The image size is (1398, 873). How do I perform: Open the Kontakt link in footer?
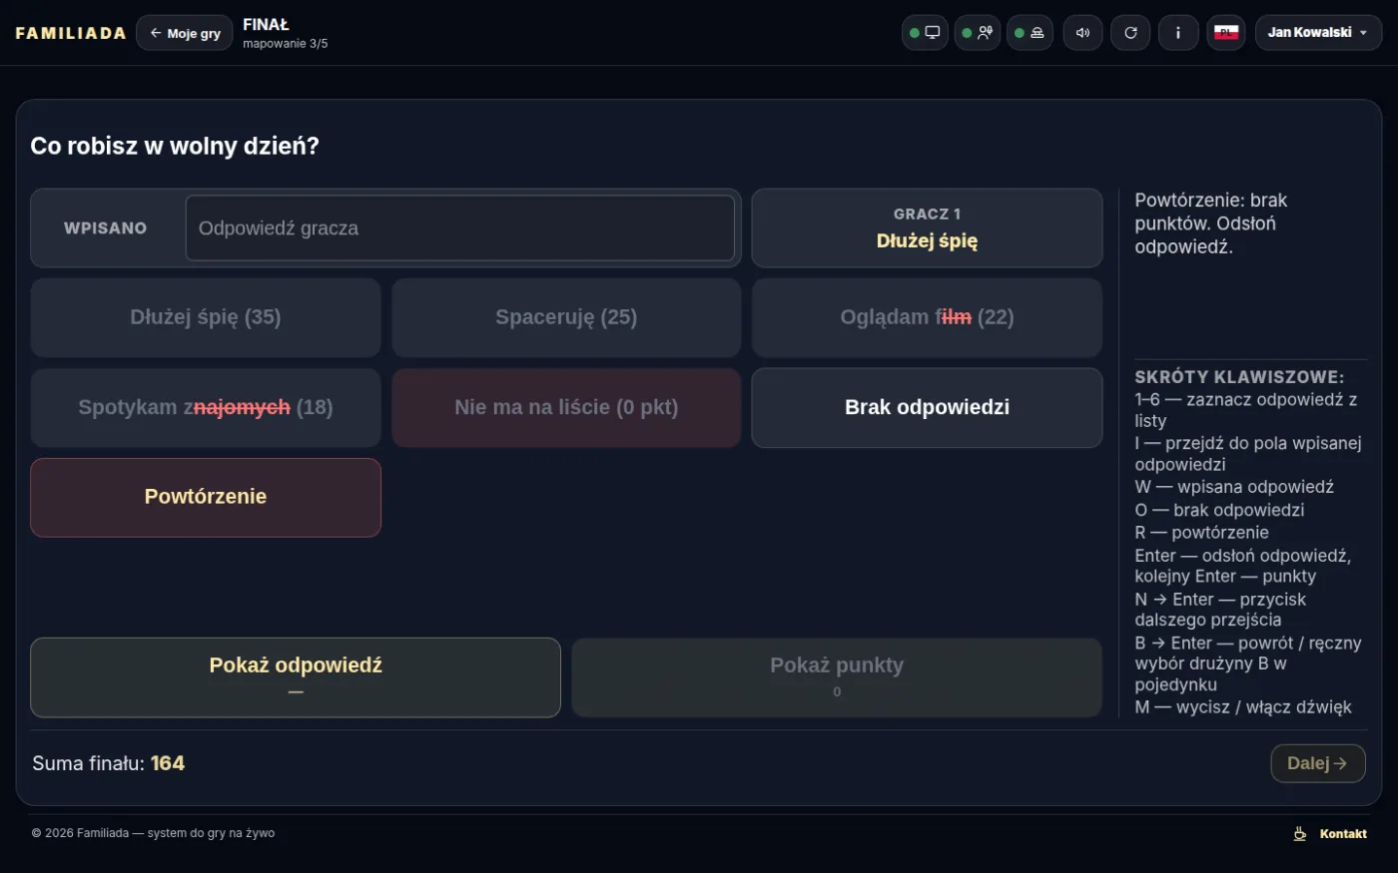[1343, 834]
